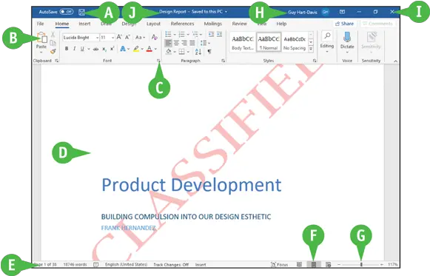430x276 pixels.
Task: Sort the selected paragraphs A to Z
Action: pos(198,51)
